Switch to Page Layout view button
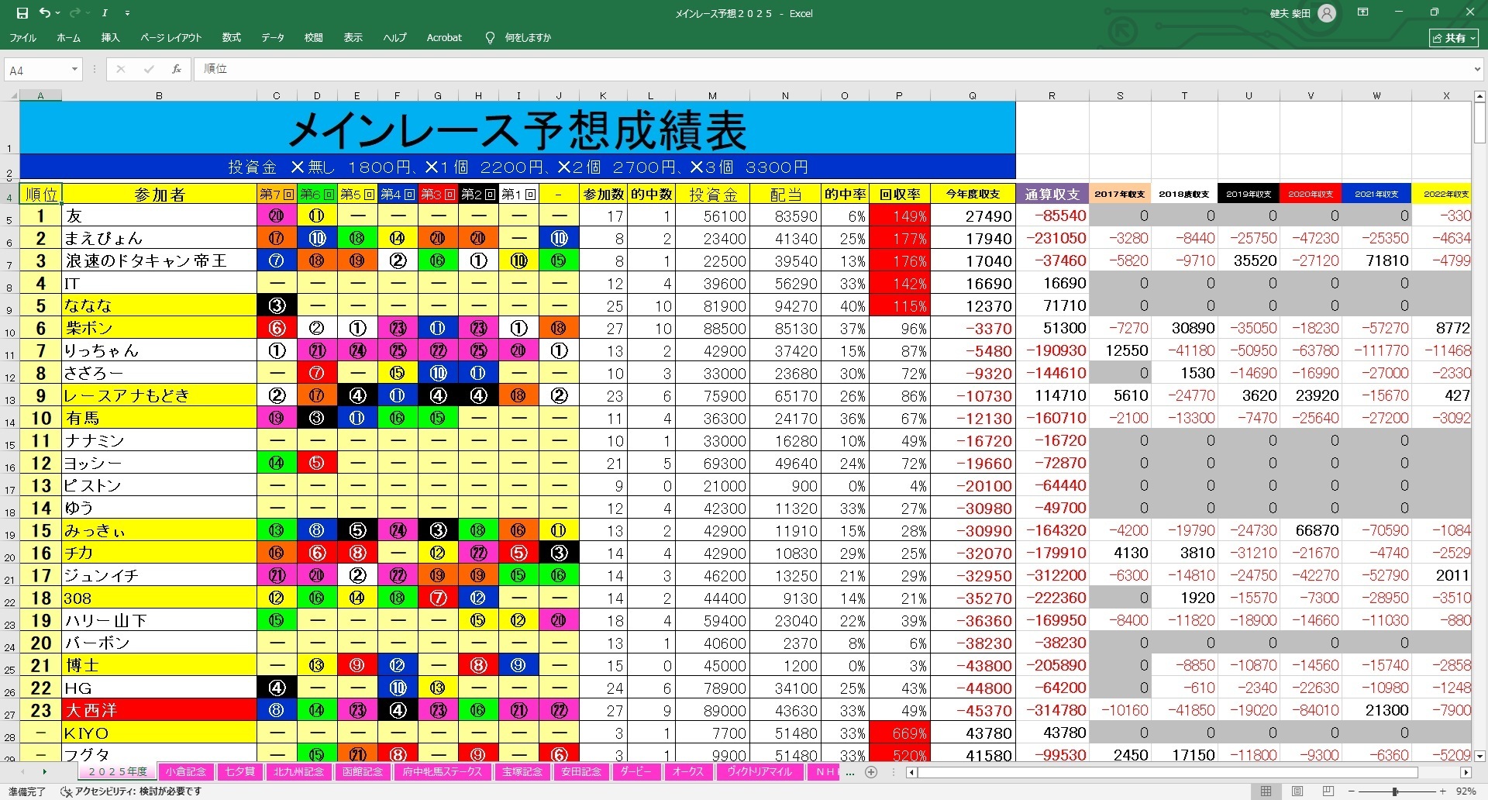 pos(1297,791)
